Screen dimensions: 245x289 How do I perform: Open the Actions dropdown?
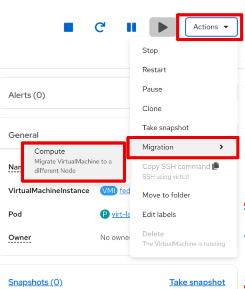pos(211,27)
